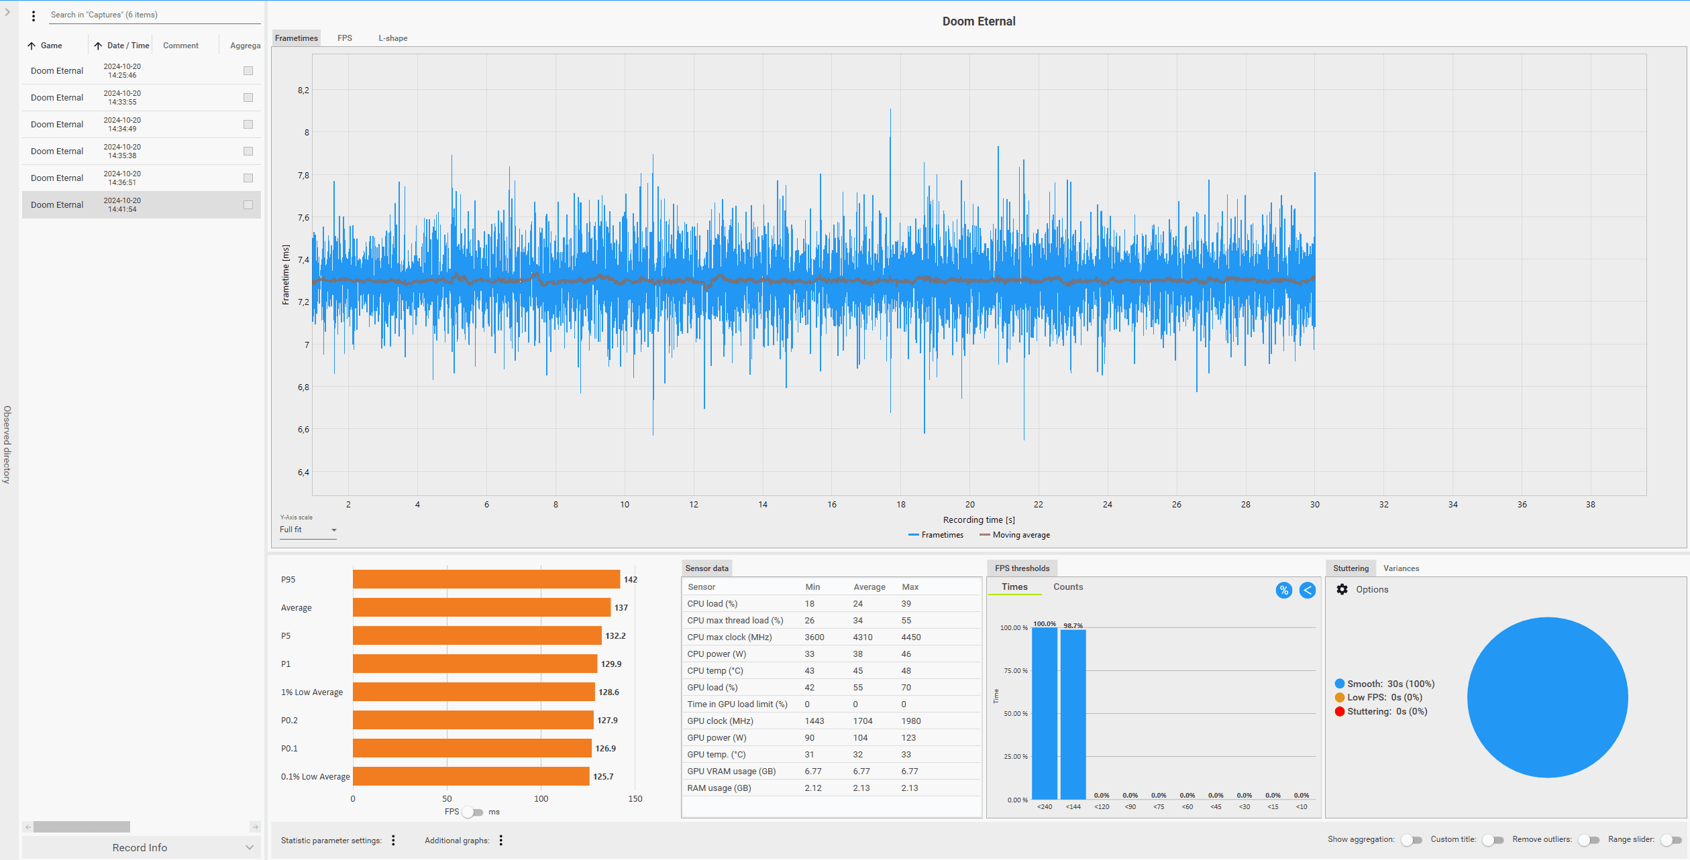The image size is (1690, 860).
Task: Check aggregation box for the 14:25:46 capture
Action: pyautogui.click(x=248, y=70)
